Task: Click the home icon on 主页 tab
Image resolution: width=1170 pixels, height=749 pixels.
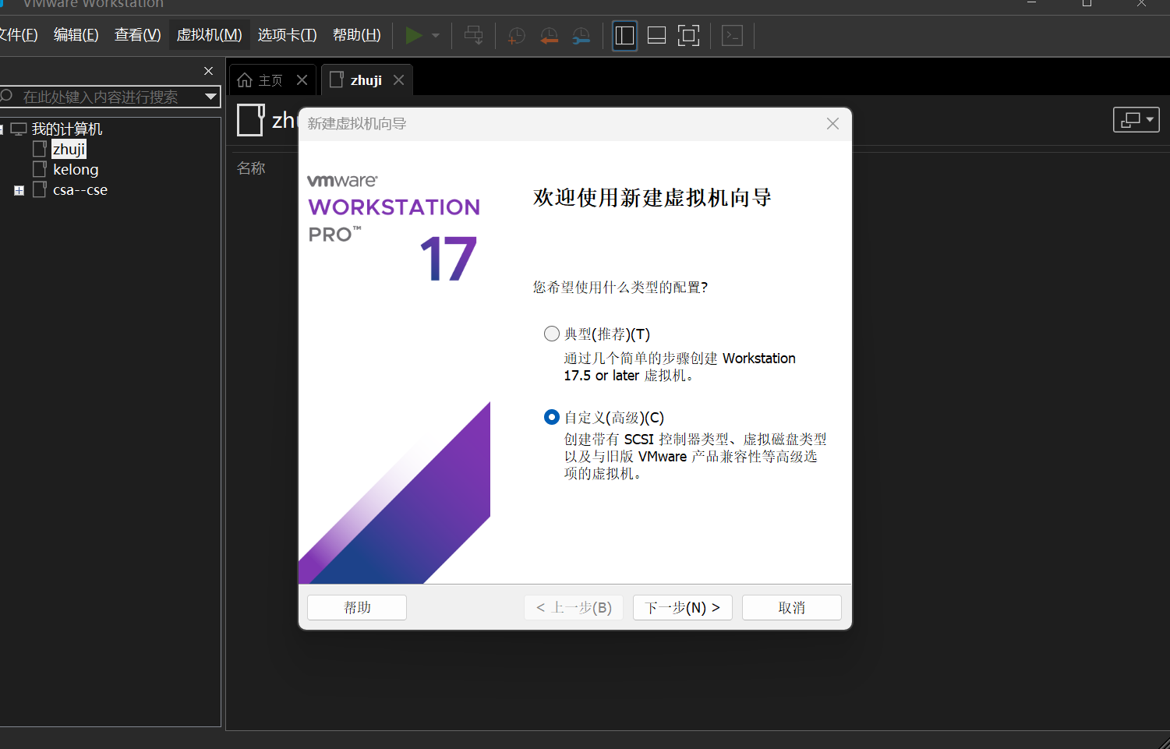Action: point(245,80)
